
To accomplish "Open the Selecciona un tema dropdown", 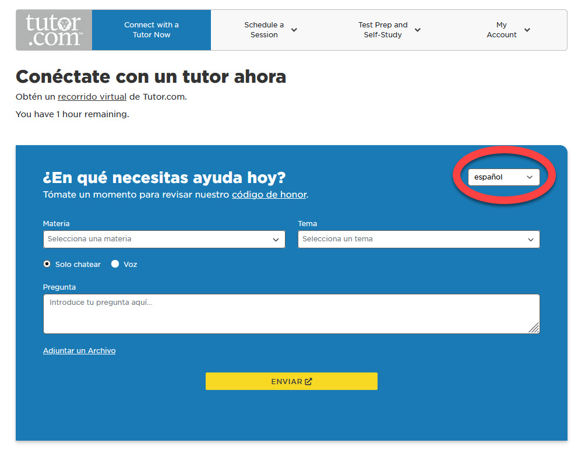I will 418,240.
